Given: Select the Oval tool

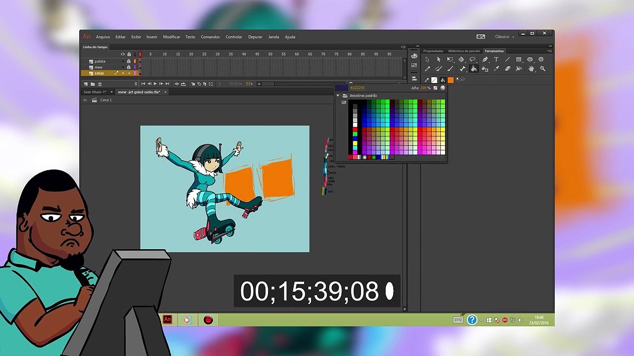Looking at the screenshot, I should [x=530, y=59].
